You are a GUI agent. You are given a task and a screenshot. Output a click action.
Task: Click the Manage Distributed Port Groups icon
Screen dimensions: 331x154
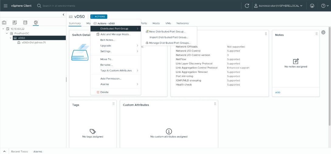point(147,43)
